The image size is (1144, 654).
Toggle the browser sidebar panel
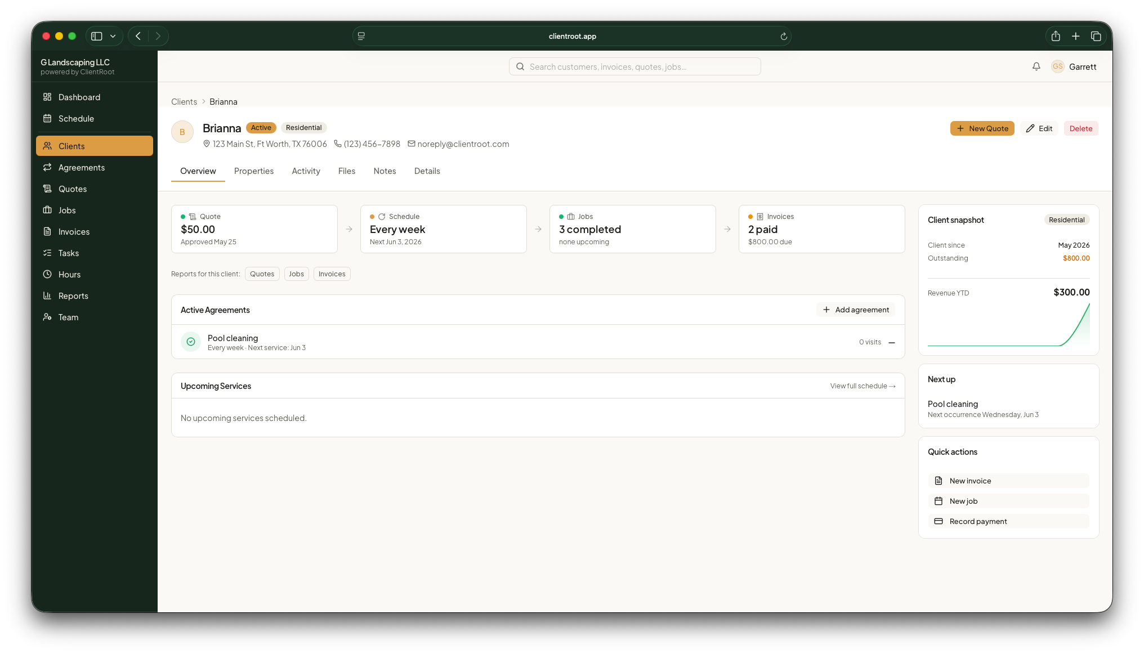tap(97, 36)
